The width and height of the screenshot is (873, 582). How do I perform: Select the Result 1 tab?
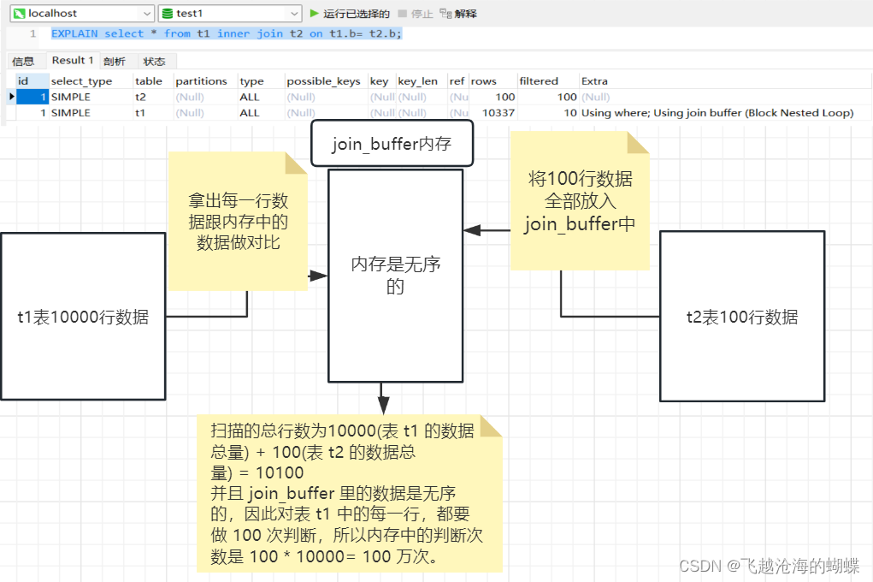tap(72, 61)
